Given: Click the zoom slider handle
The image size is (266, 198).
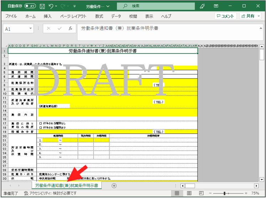Looking at the screenshot, I should pyautogui.click(x=224, y=193).
